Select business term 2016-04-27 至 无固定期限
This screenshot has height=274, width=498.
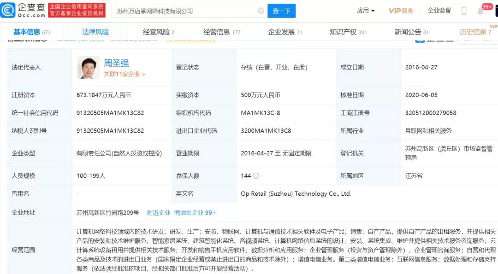pyautogui.click(x=276, y=153)
